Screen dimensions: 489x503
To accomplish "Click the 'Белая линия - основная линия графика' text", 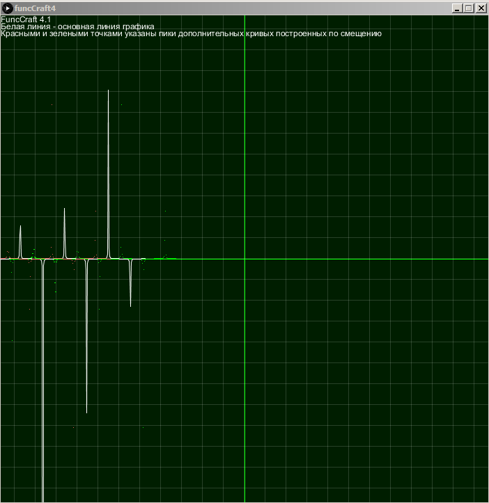I will [77, 26].
